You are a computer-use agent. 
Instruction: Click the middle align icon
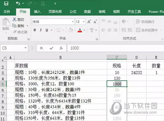[109, 21]
